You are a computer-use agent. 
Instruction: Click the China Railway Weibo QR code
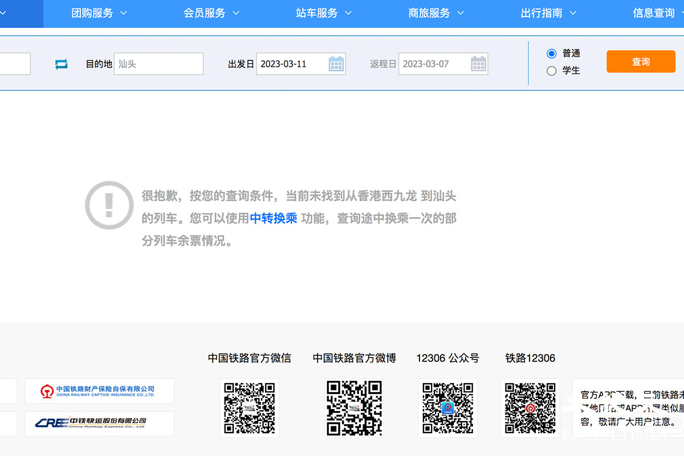coord(354,408)
